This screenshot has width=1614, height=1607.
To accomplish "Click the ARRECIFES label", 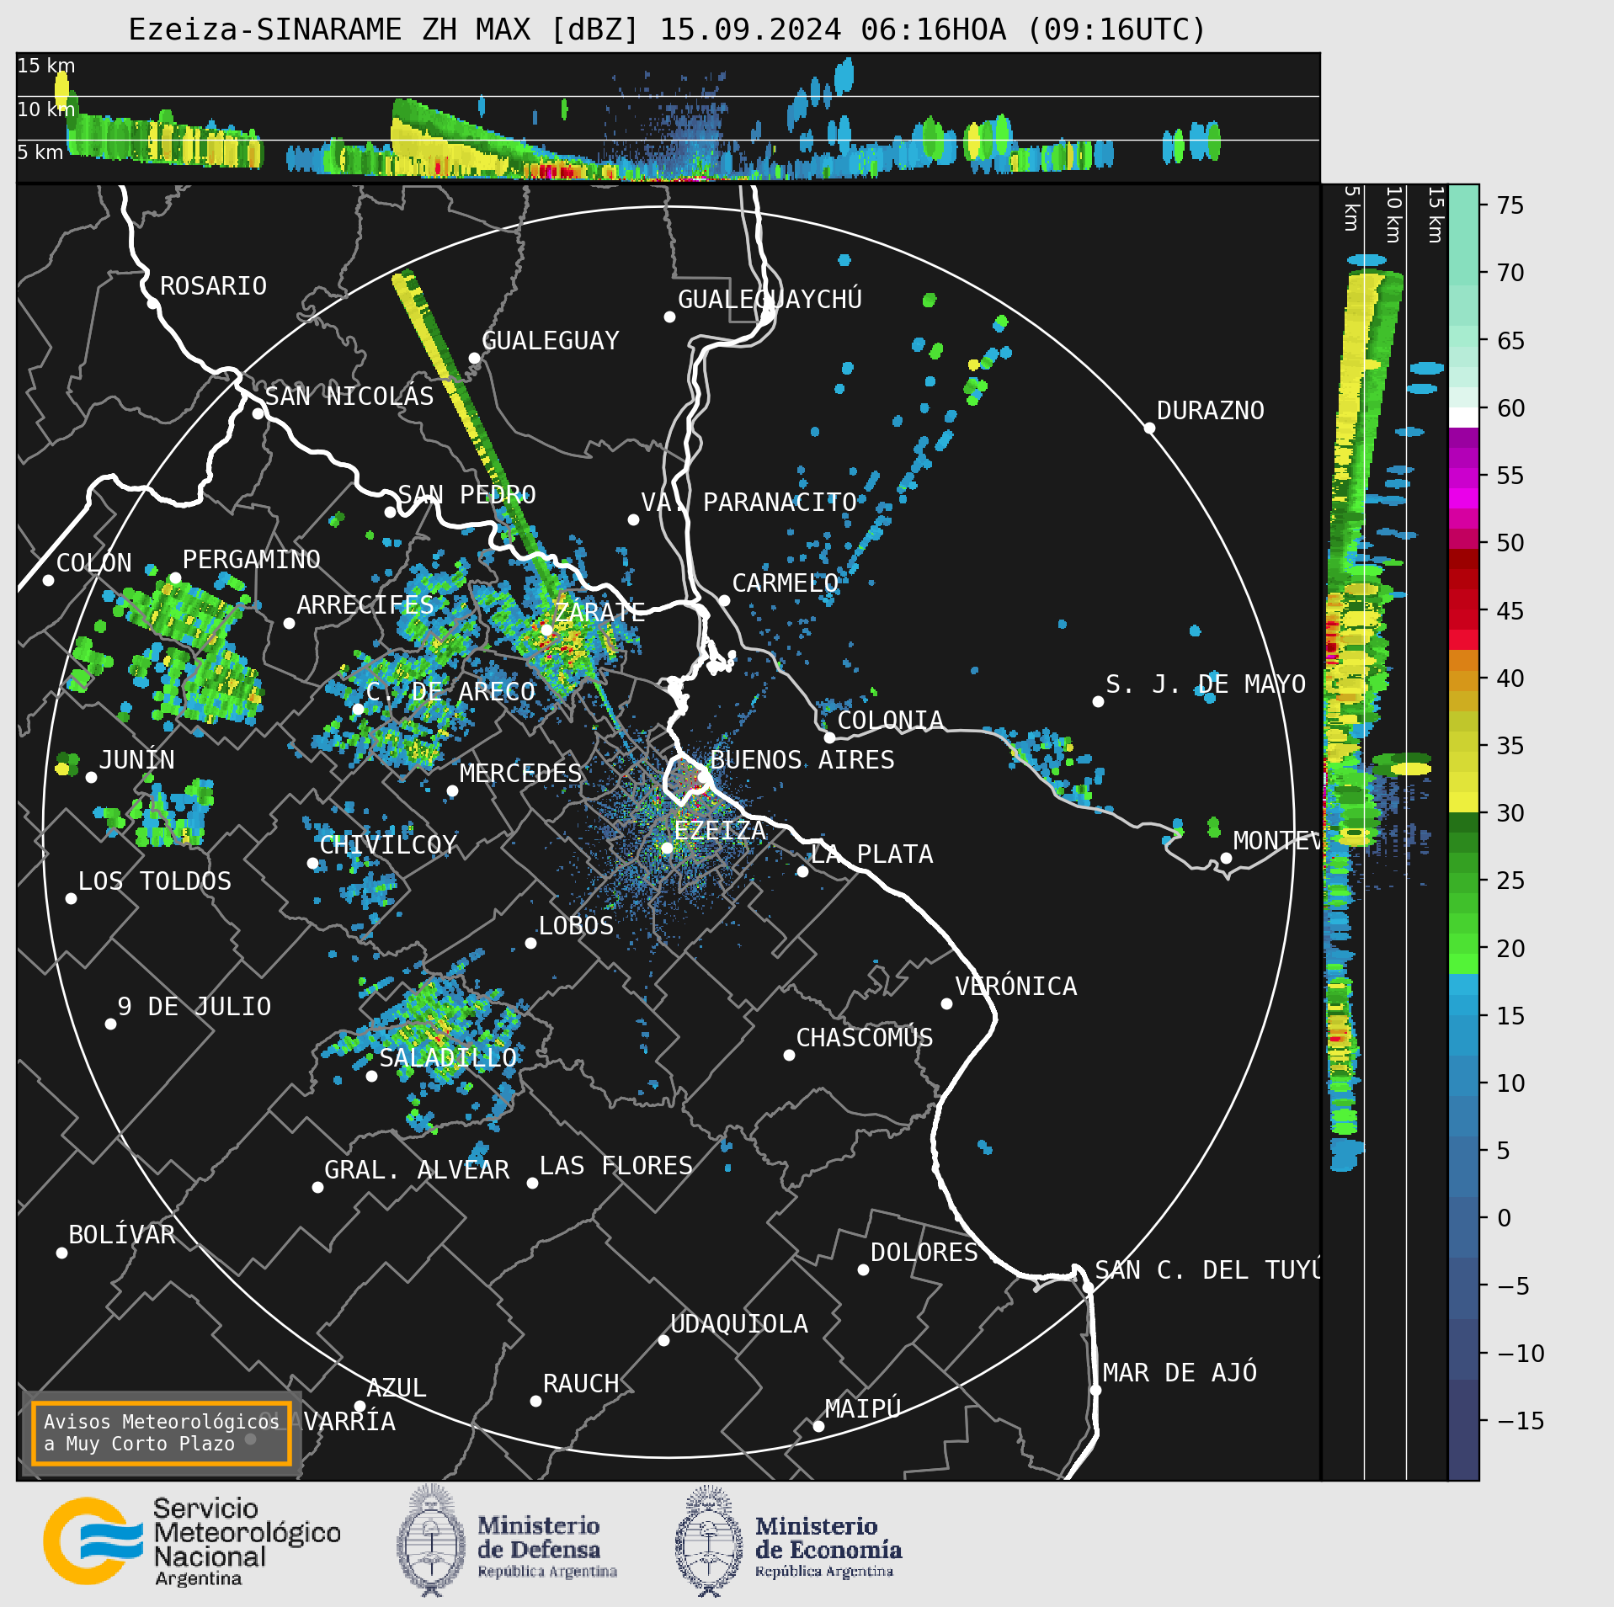I will coord(365,605).
